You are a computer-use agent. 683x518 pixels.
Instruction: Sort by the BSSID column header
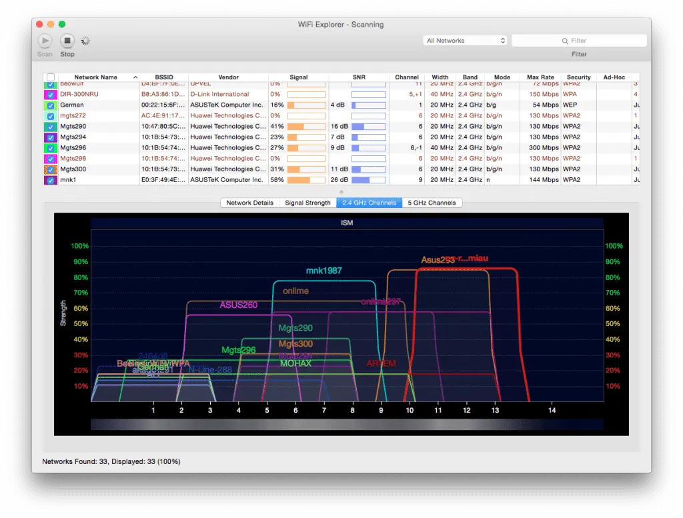(x=164, y=77)
